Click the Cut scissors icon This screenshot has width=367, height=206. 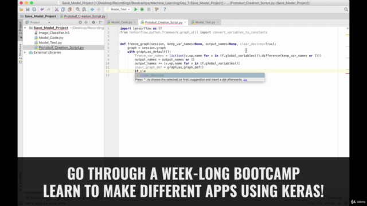pyautogui.click(x=57, y=9)
